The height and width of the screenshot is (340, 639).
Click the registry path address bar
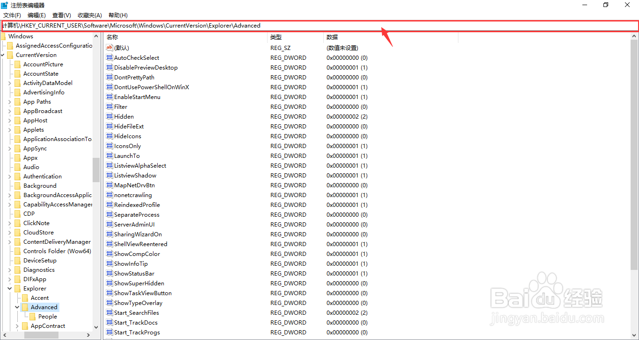point(319,26)
